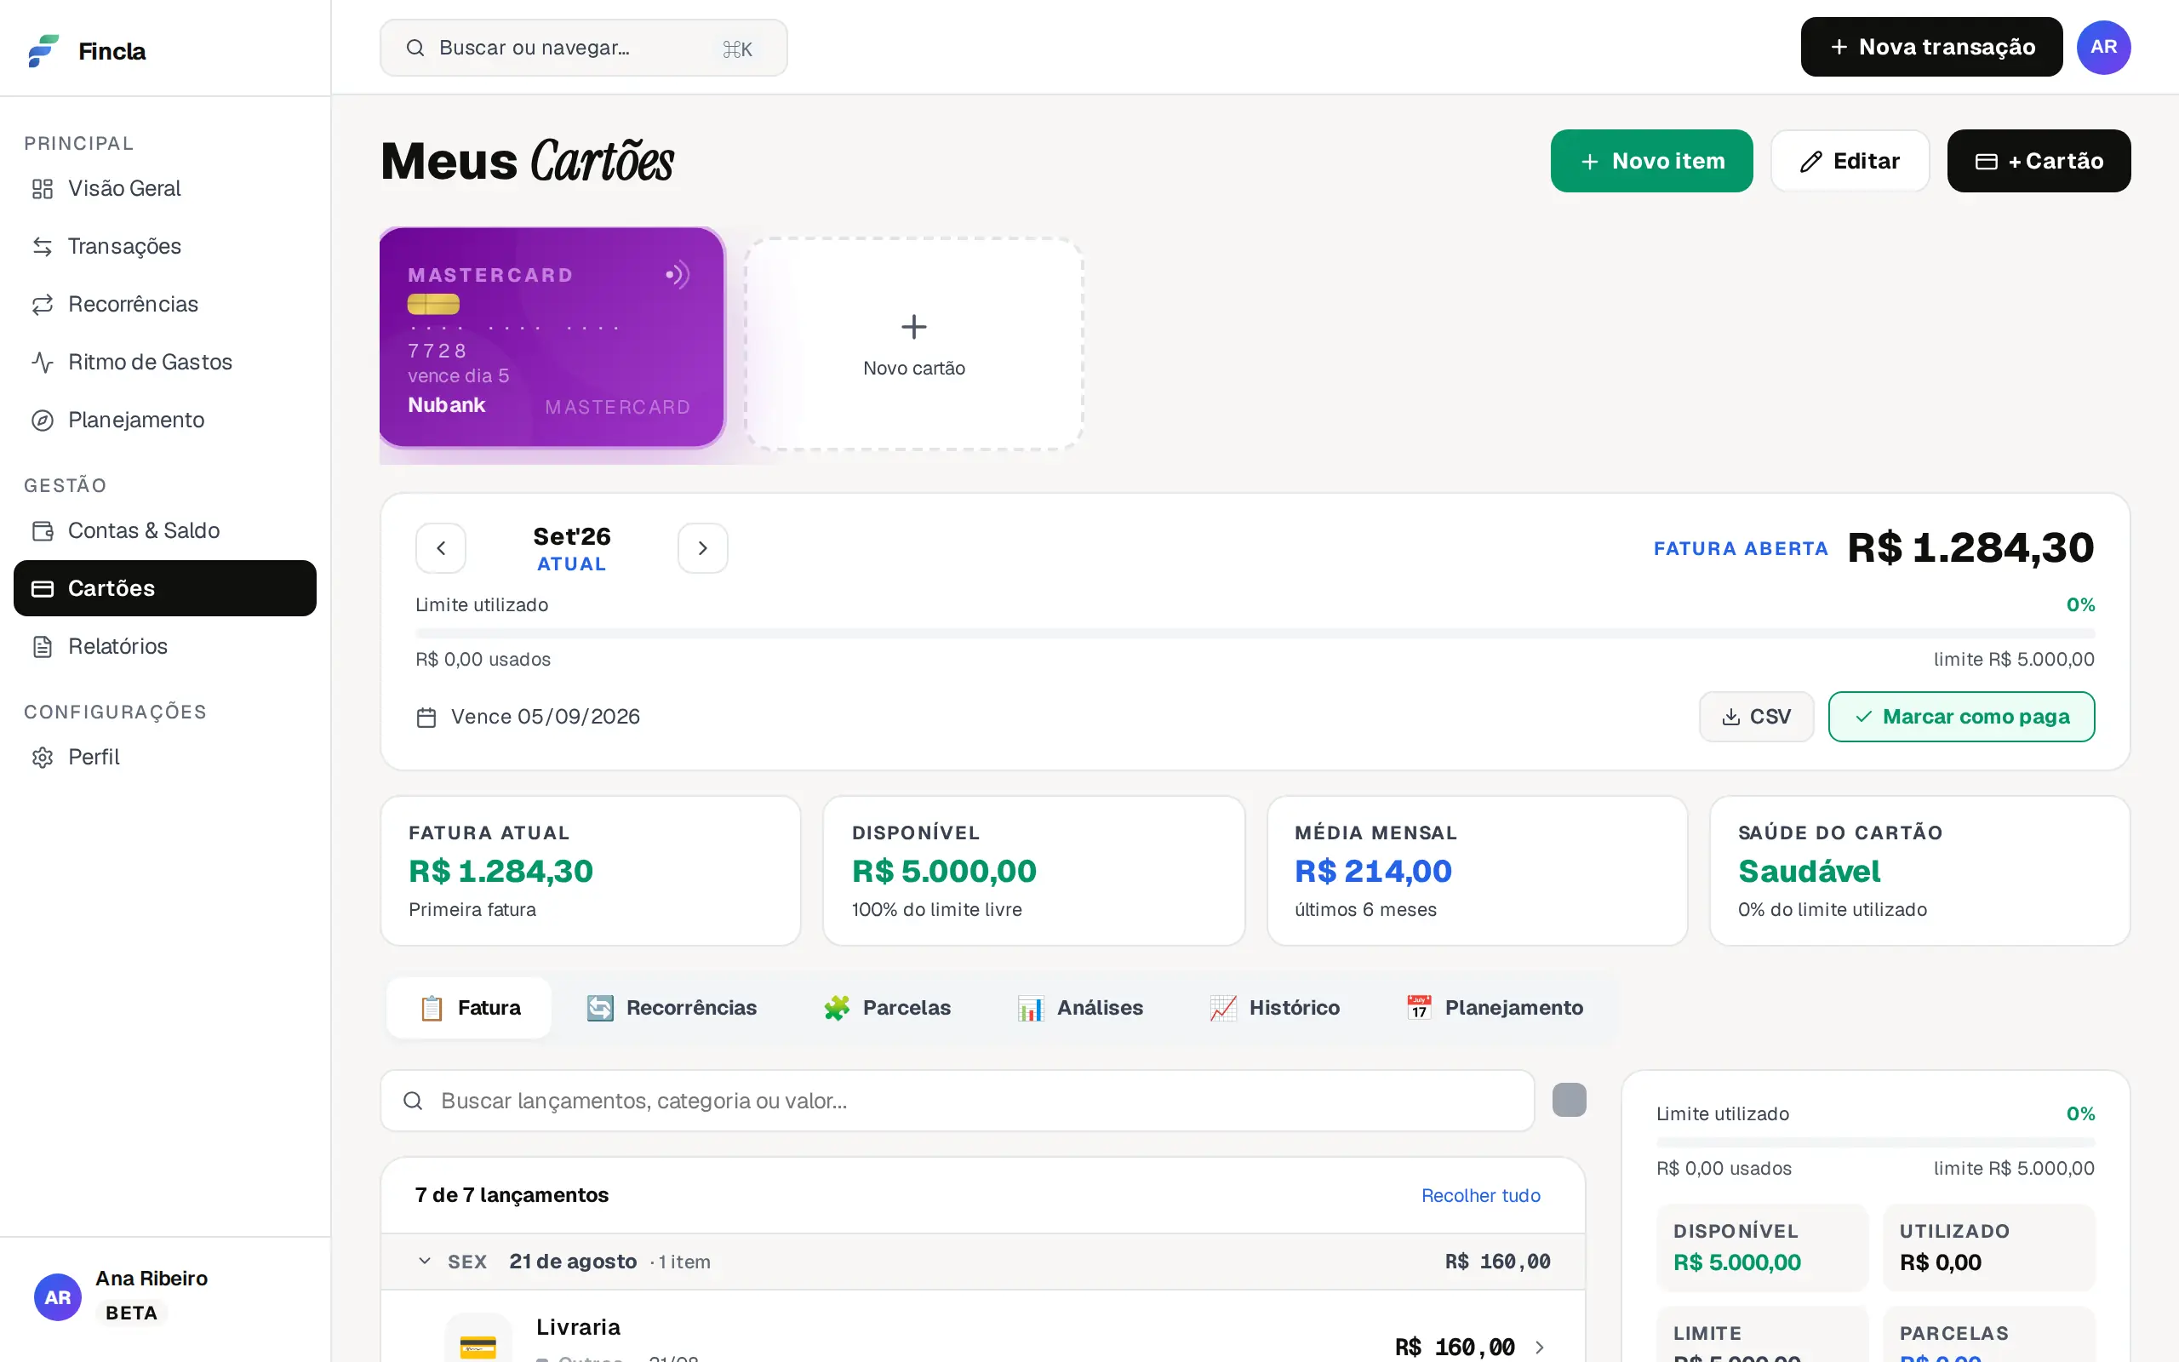Select Cartões in the sidebar
This screenshot has width=2179, height=1362.
coord(165,588)
